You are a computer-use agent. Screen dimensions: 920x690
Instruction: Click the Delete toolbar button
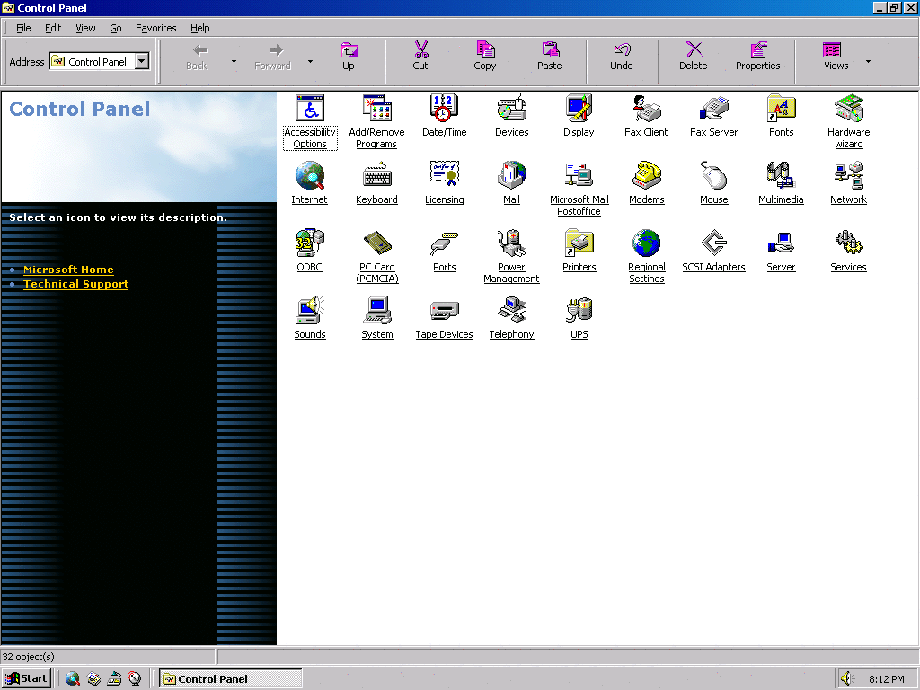694,57
